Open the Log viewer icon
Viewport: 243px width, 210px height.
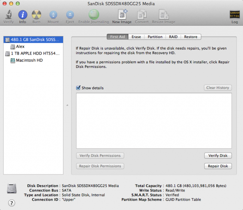tap(235, 14)
